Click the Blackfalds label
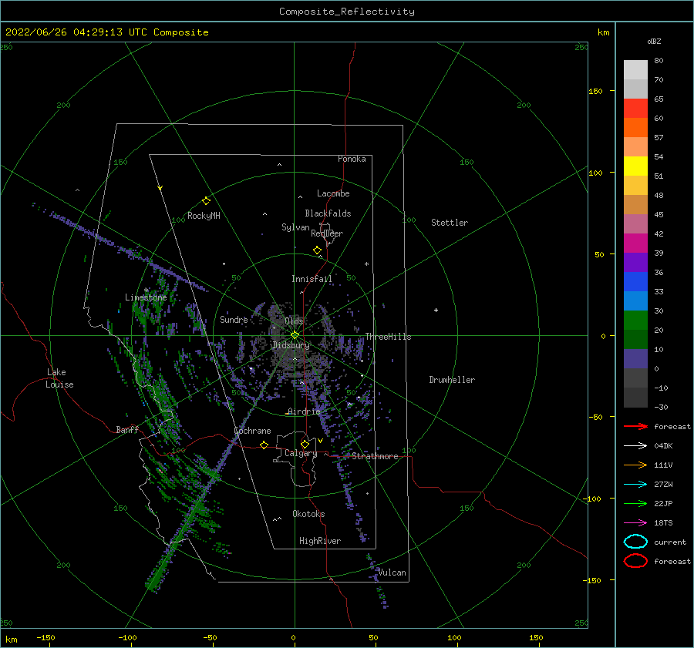Viewport: 694px width, 648px height. [x=328, y=213]
